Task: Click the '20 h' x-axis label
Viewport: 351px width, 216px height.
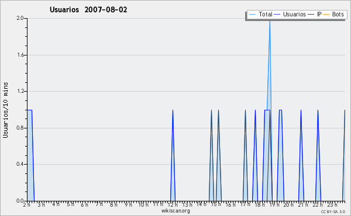Action: (288, 204)
